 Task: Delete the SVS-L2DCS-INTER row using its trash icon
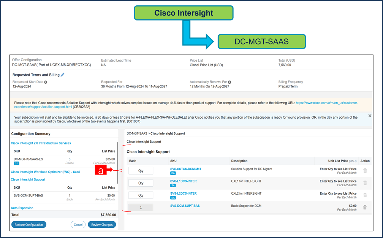coord(365,195)
